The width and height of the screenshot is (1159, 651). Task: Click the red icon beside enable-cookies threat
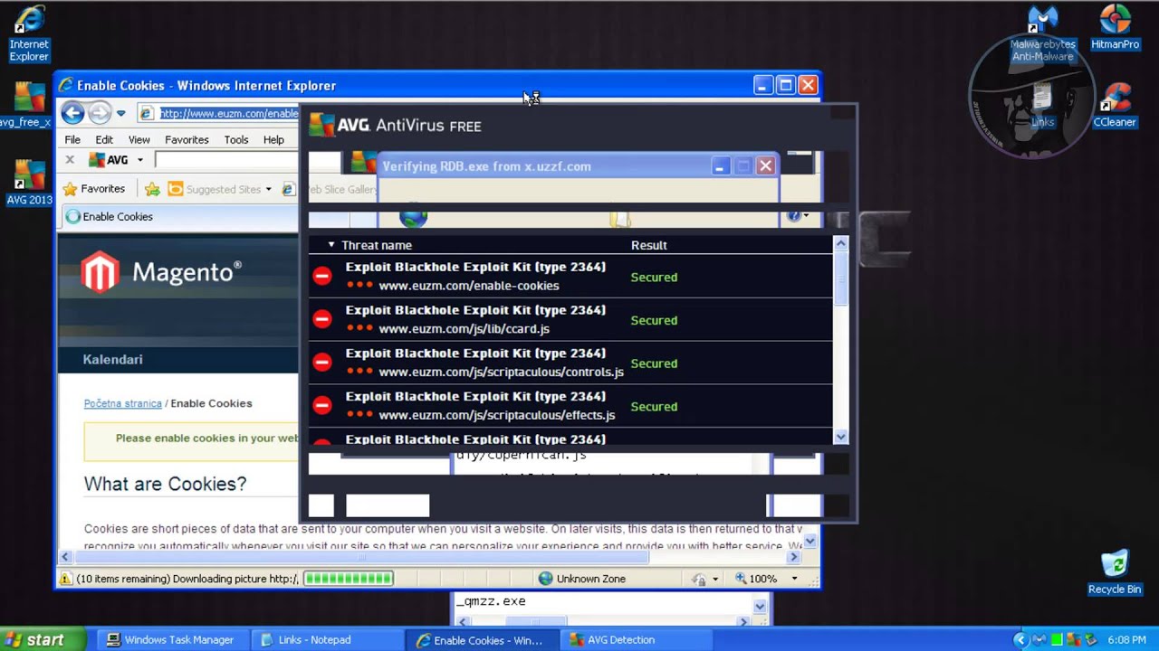[321, 276]
